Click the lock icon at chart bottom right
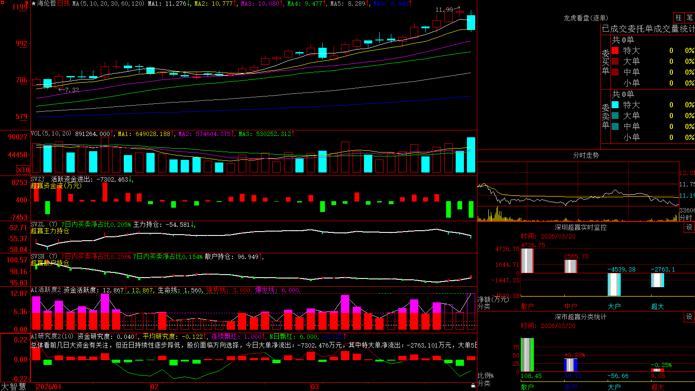This screenshot has width=695, height=391. pyautogui.click(x=473, y=386)
